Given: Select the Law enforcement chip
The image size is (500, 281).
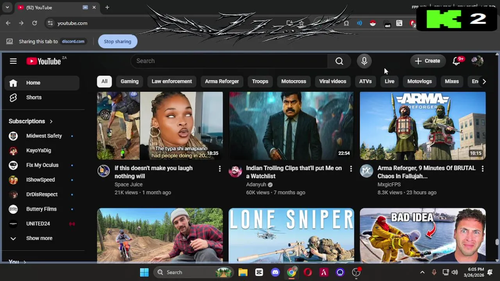Looking at the screenshot, I should pos(172,81).
